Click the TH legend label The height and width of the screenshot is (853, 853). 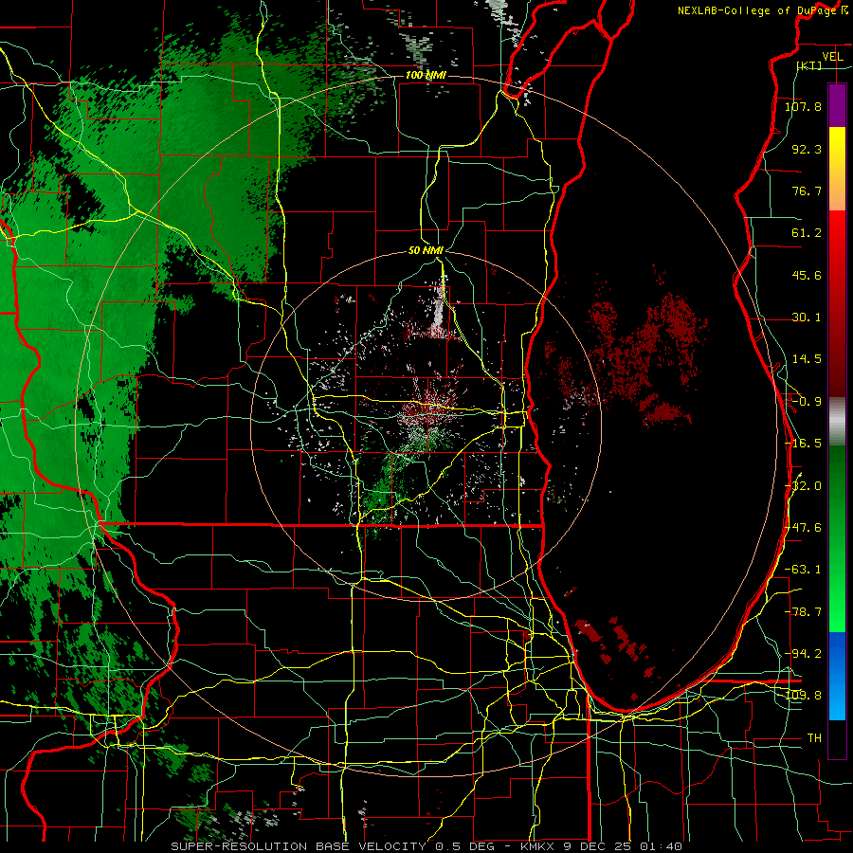(814, 738)
